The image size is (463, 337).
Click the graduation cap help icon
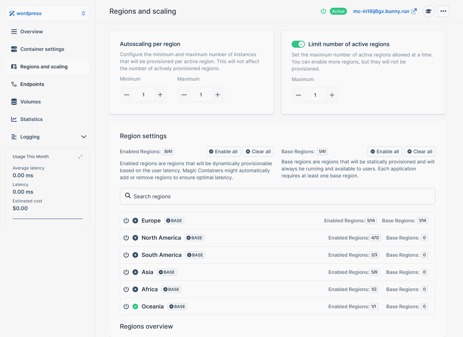click(428, 11)
